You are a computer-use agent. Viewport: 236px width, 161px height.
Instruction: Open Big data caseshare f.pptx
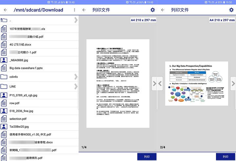39,68
